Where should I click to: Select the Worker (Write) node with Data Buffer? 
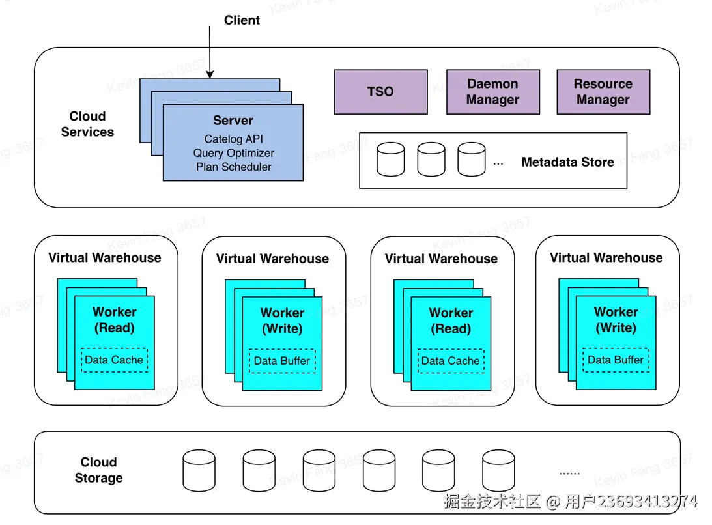tap(281, 320)
